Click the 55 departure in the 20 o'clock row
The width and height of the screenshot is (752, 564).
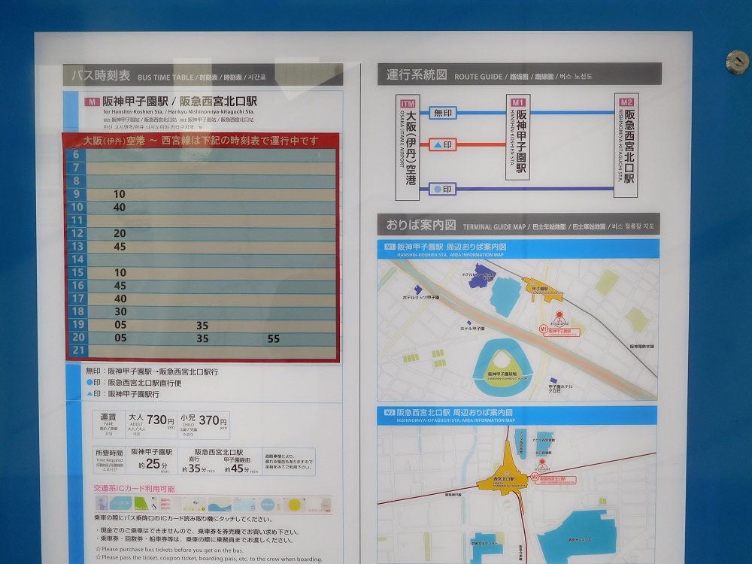coord(274,339)
